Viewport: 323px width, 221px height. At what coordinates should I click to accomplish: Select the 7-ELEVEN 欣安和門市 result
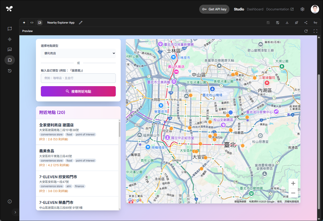click(77, 184)
